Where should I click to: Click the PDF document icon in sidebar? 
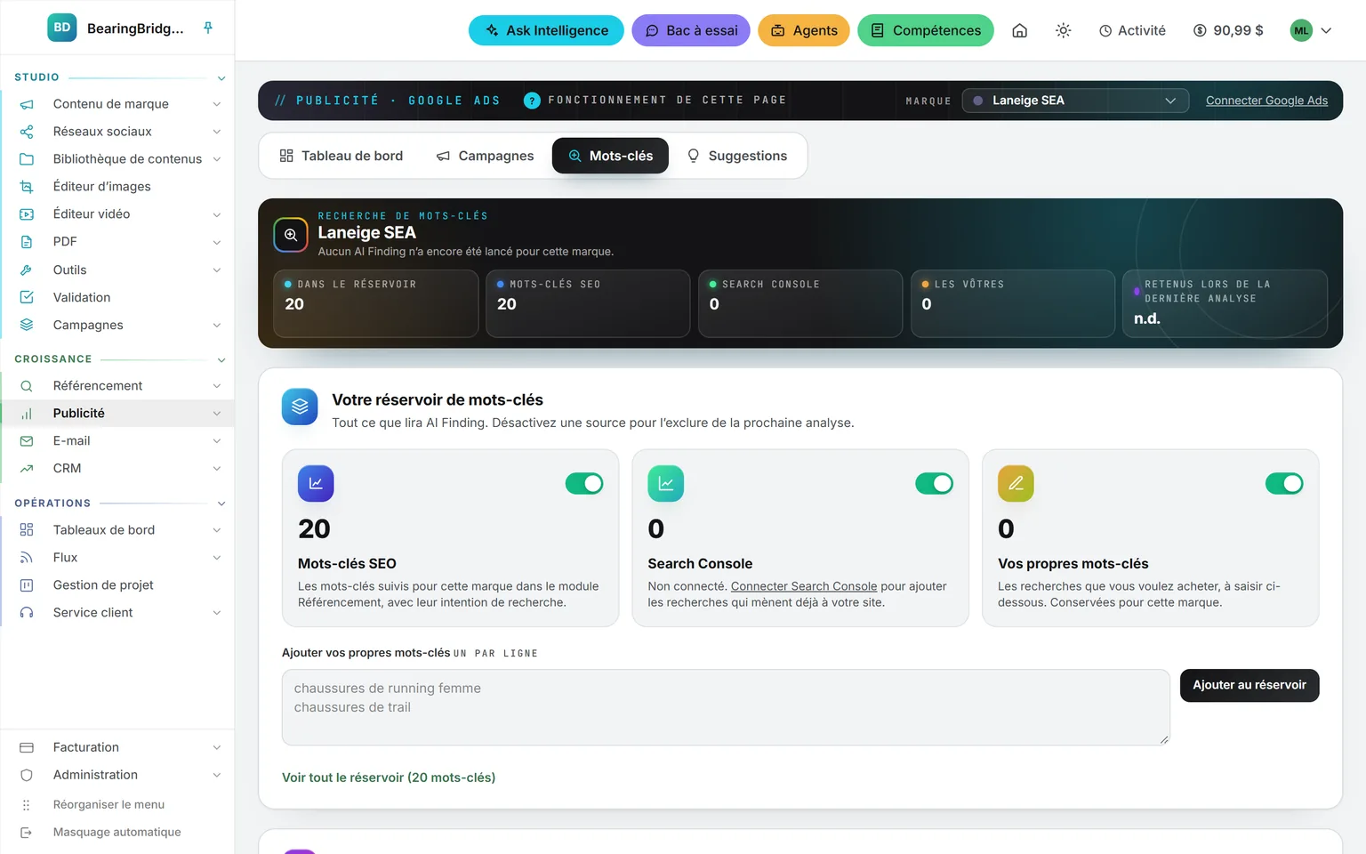(27, 242)
